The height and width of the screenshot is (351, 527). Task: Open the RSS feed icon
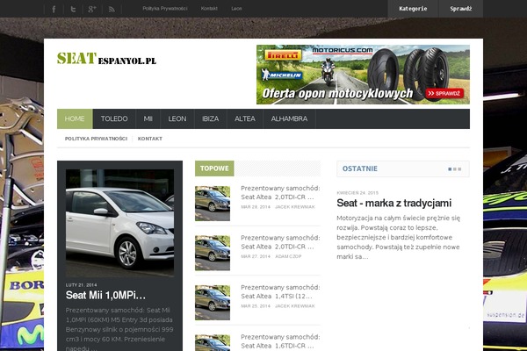coord(112,9)
